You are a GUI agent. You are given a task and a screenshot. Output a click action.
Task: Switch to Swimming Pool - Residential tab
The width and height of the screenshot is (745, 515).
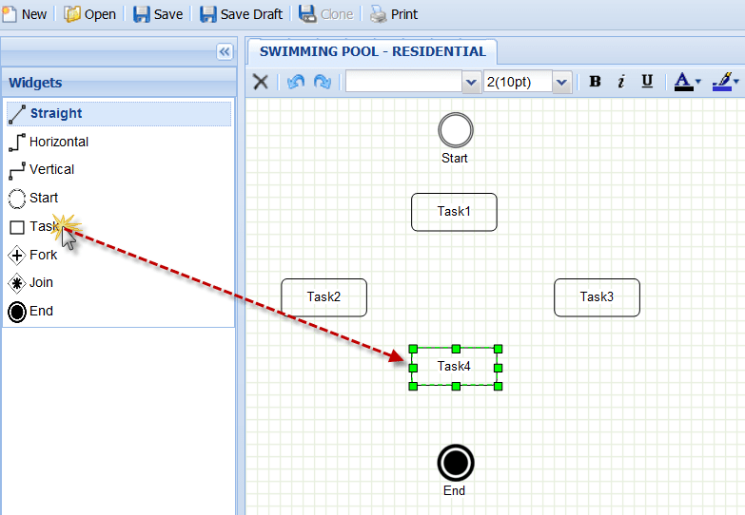(372, 52)
